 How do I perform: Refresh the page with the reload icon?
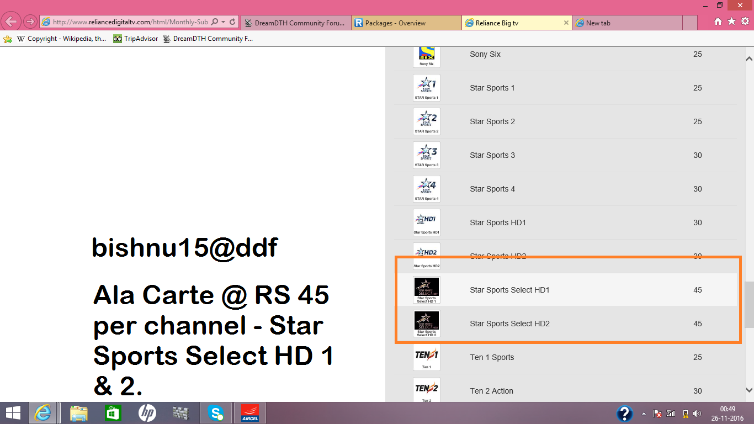tap(232, 22)
